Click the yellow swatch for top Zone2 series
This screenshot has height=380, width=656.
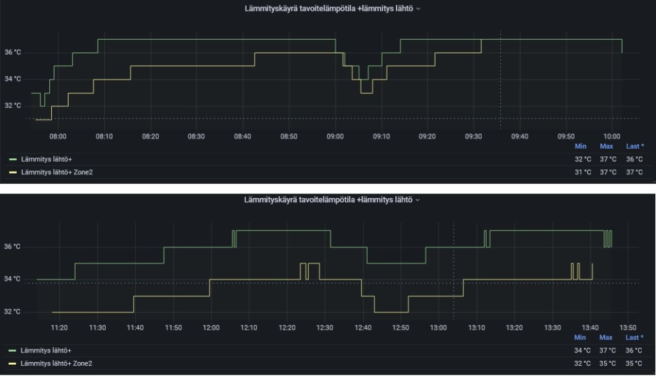point(13,172)
